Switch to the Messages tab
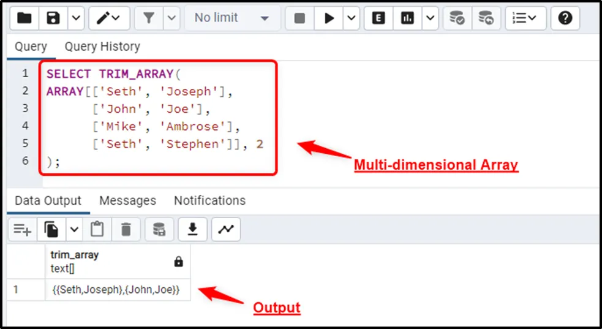The height and width of the screenshot is (329, 602). (127, 201)
